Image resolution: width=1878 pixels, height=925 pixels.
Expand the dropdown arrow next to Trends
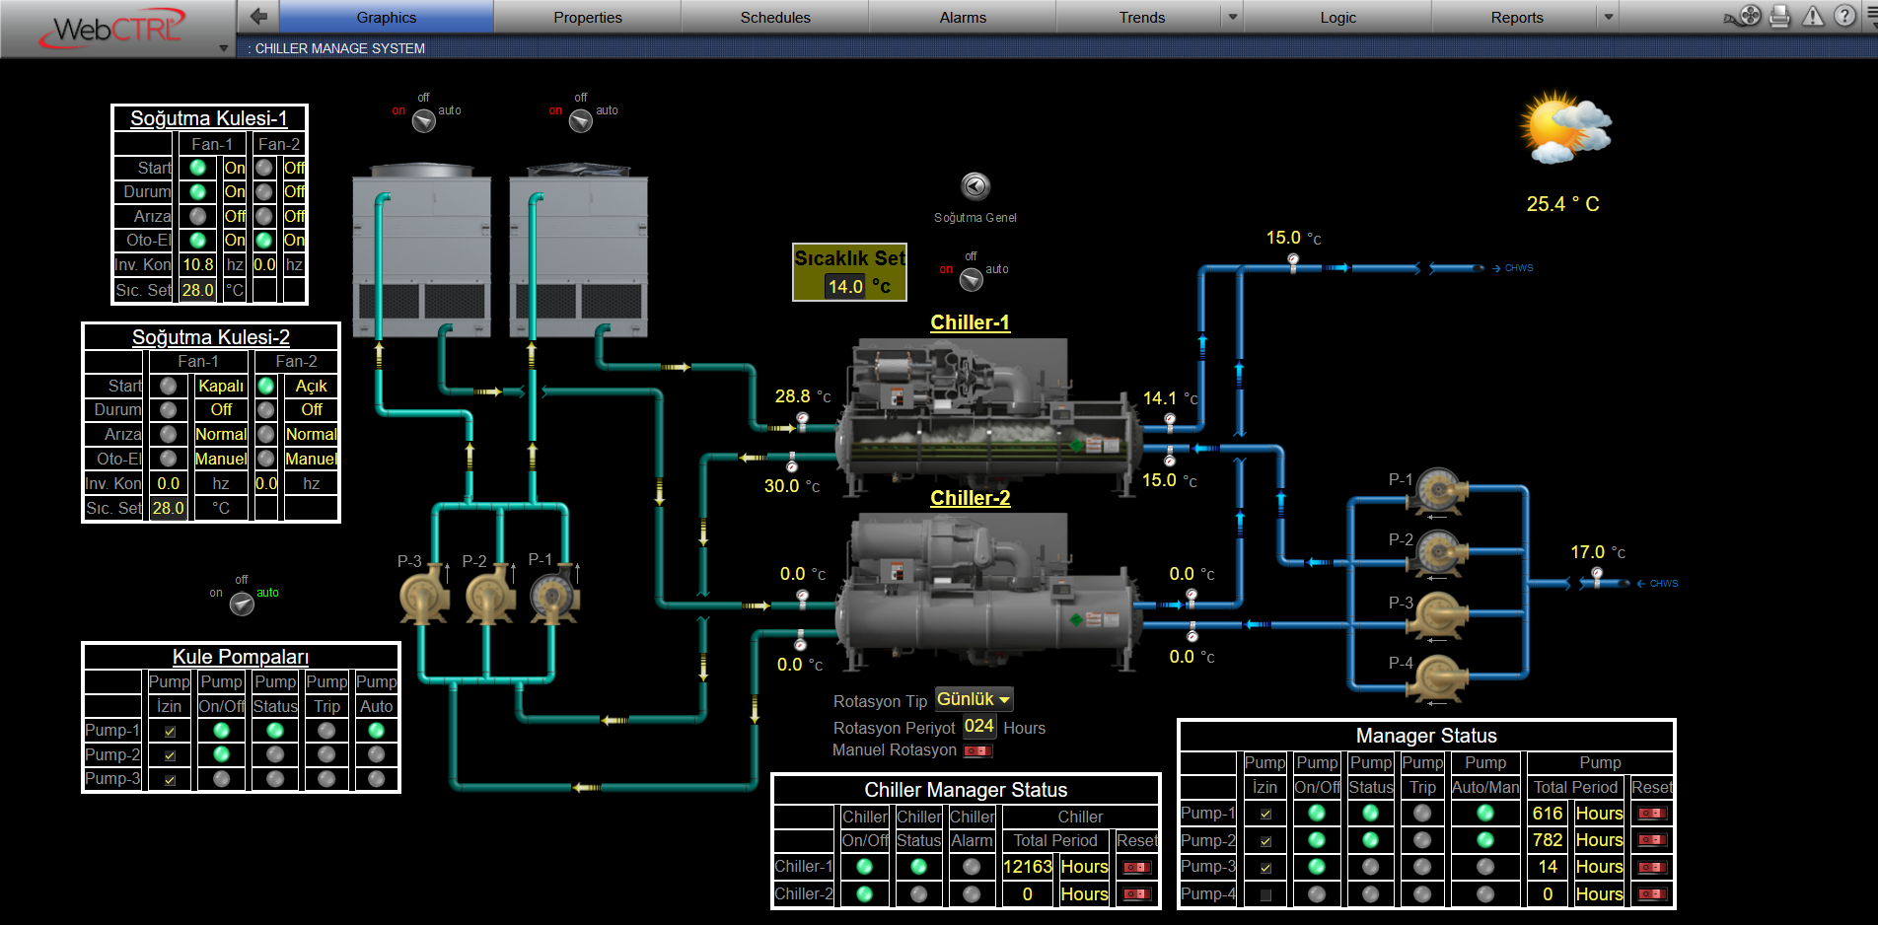(x=1232, y=18)
